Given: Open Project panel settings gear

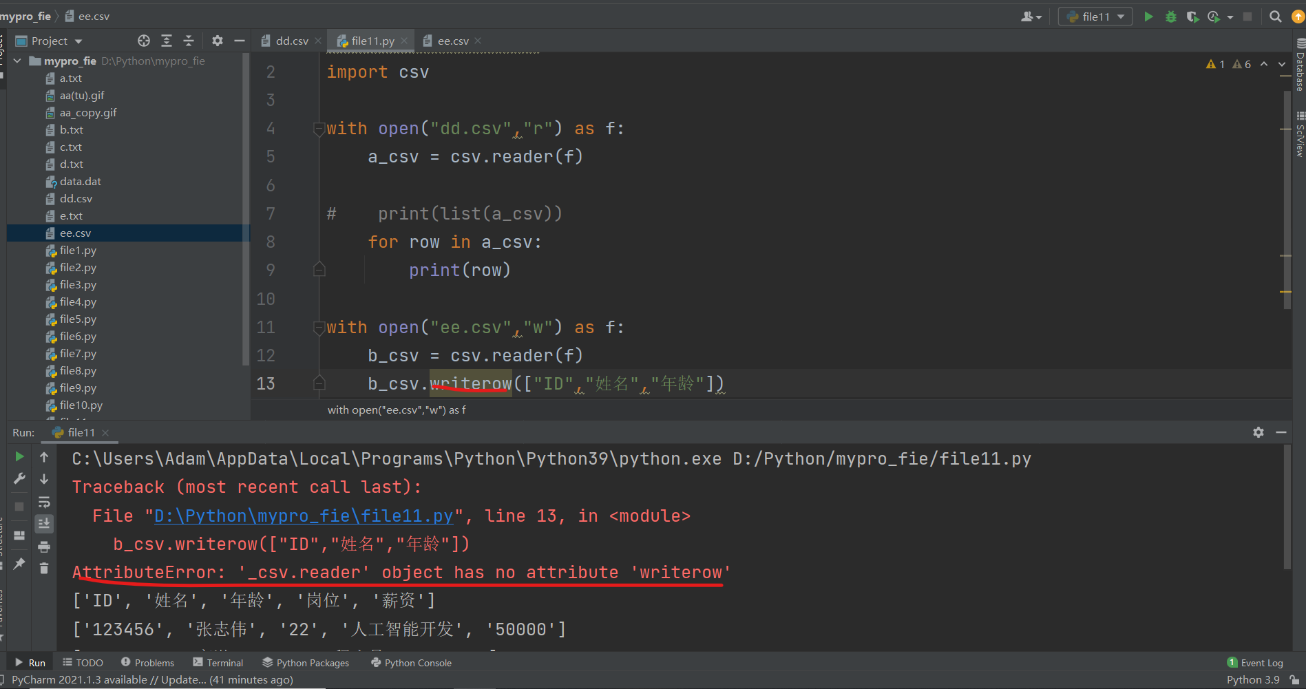Looking at the screenshot, I should (218, 41).
